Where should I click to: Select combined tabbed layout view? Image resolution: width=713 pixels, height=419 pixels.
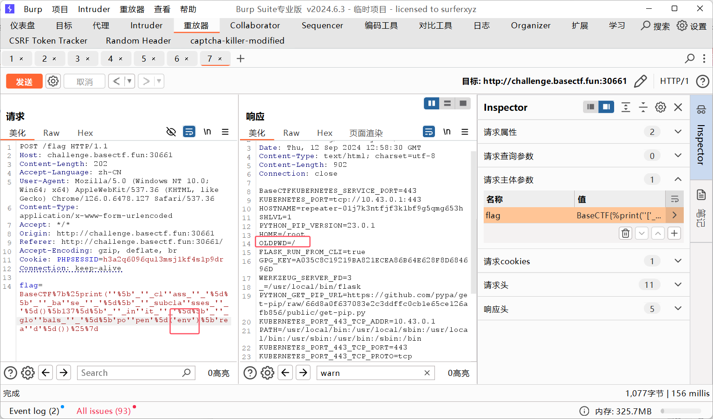[x=463, y=103]
